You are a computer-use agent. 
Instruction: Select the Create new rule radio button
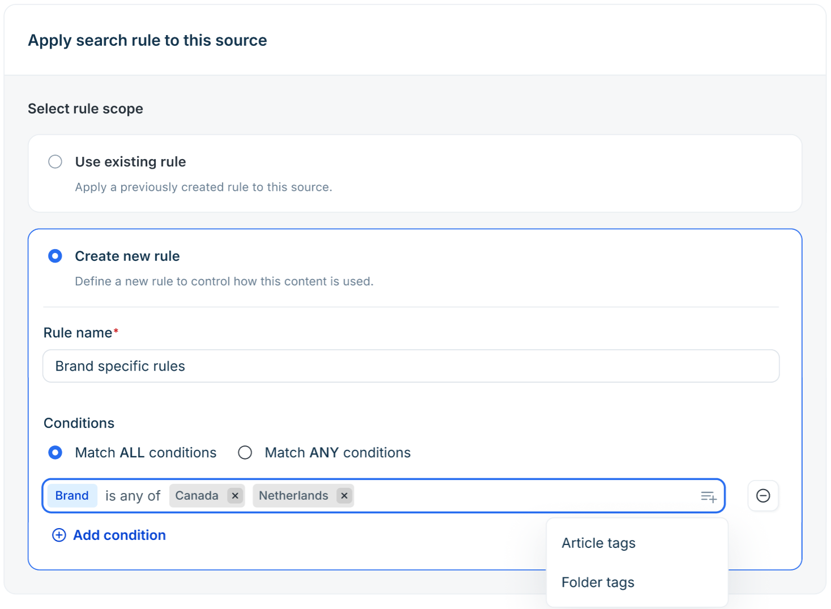55,256
